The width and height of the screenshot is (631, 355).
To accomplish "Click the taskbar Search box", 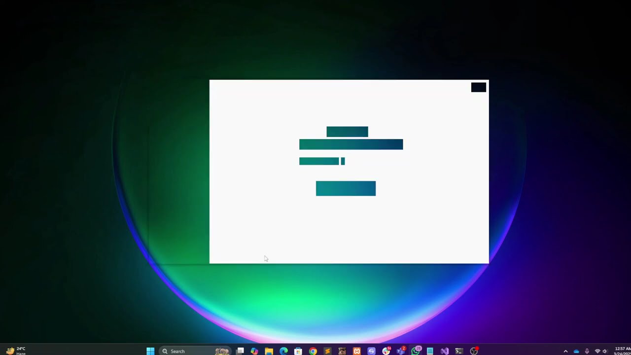I will [x=195, y=351].
